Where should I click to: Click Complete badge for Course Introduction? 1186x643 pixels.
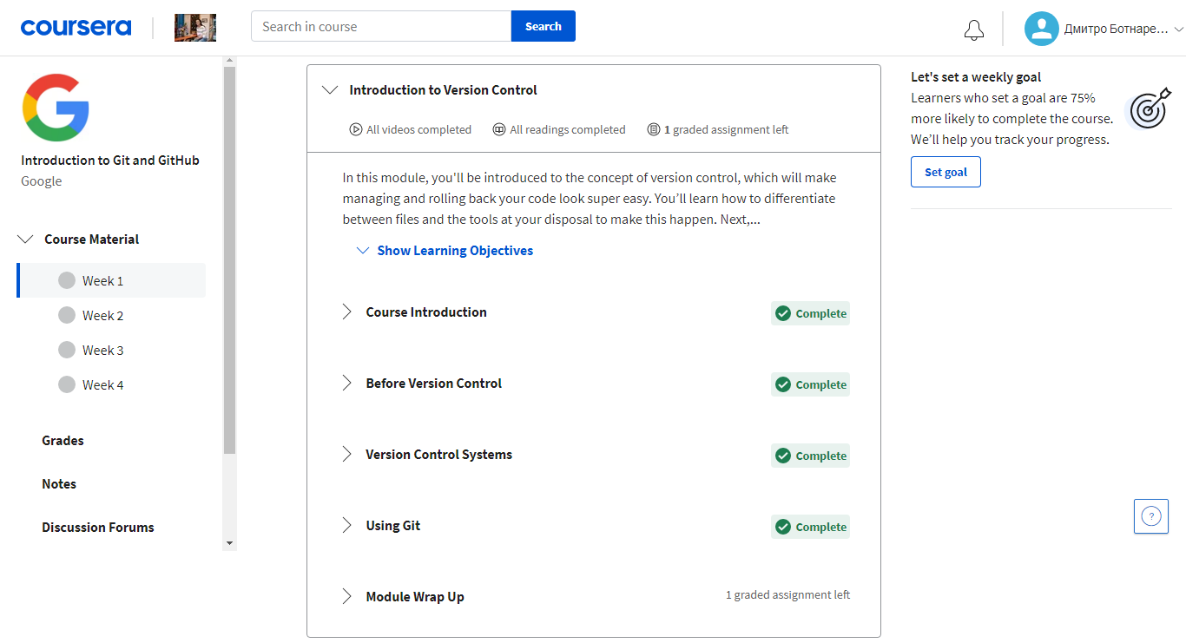click(810, 313)
